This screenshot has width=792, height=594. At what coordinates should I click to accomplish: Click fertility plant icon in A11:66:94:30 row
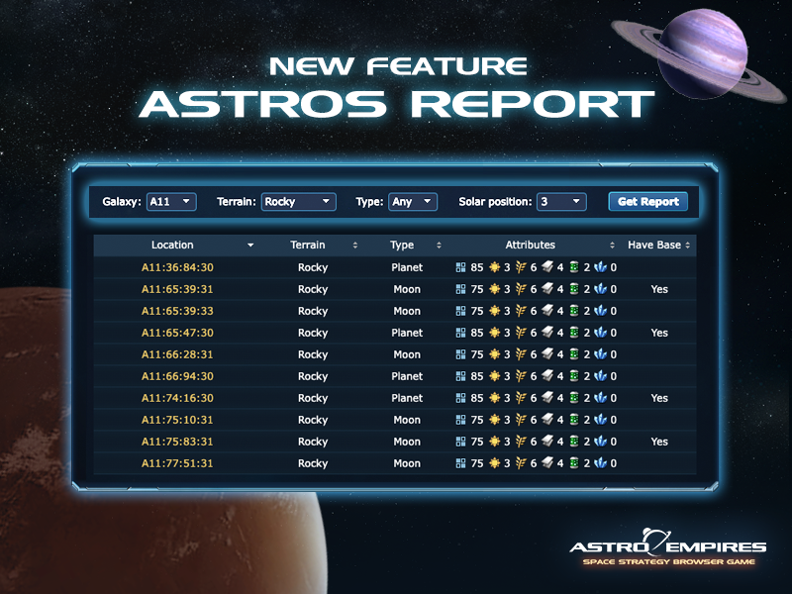tap(521, 376)
